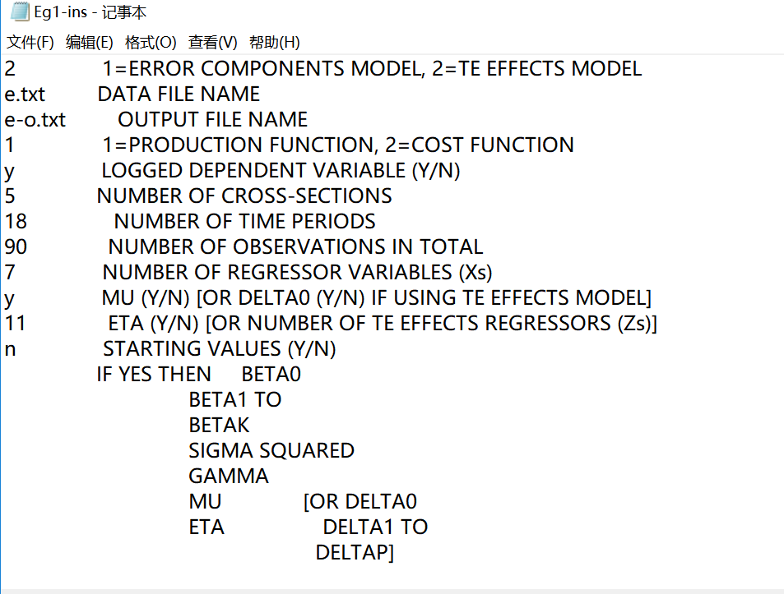Place cursor on NUMBER OF CROSS-SECTIONS text
784x594 pixels.
(244, 196)
